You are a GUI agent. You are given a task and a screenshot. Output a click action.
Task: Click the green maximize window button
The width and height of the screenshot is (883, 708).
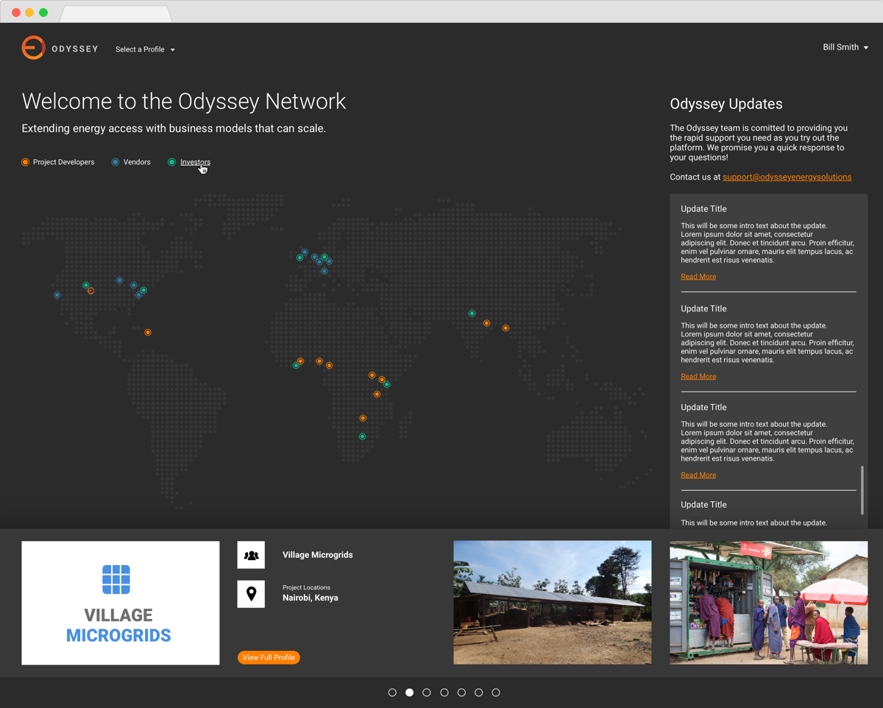[x=43, y=13]
